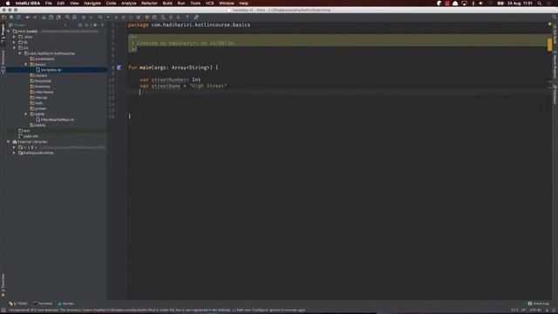Screen dimensions: 558x314
Task: Click the navigate Forward arrow icon
Action: pyautogui.click(x=91, y=17)
